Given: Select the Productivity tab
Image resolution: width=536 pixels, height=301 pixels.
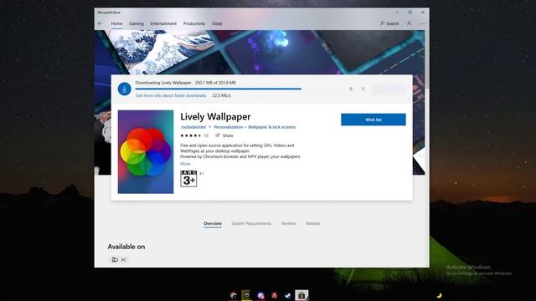Looking at the screenshot, I should pyautogui.click(x=194, y=23).
